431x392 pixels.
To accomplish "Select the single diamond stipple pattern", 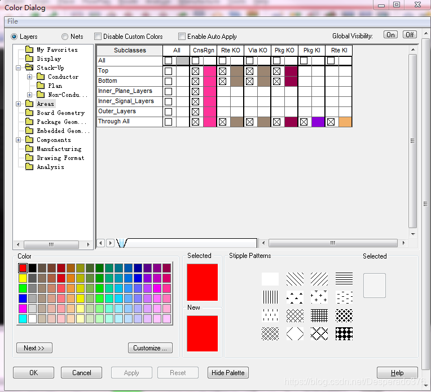I will pos(295,333).
